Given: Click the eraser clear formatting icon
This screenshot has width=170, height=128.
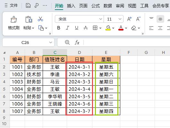Looking at the screenshot, I should point(133,28).
